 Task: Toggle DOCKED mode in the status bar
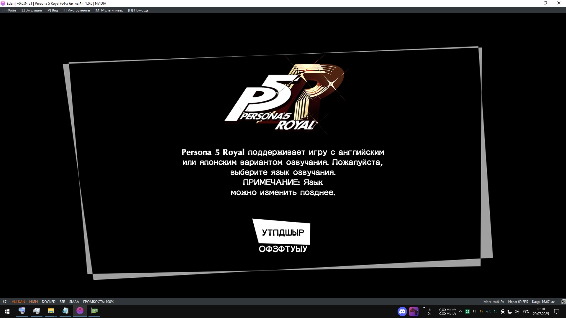(49, 301)
